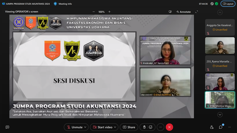Screen dimensions: 237x133
Task: Click the remote control screen icon
Action: coord(170,12)
